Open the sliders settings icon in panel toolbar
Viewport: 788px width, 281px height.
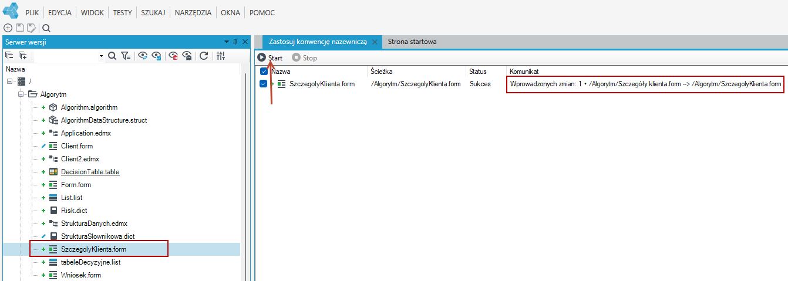pos(221,56)
